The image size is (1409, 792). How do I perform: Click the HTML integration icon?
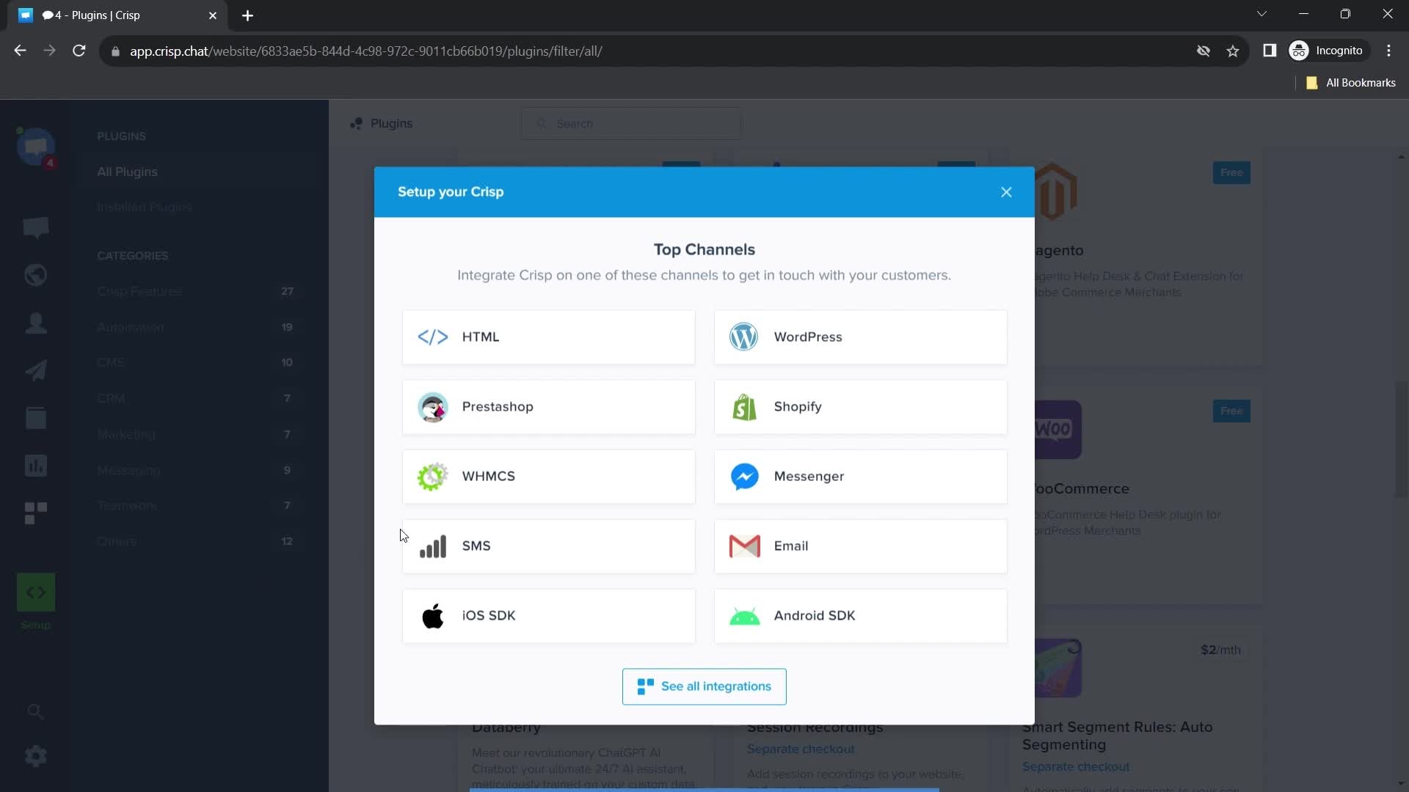432,337
